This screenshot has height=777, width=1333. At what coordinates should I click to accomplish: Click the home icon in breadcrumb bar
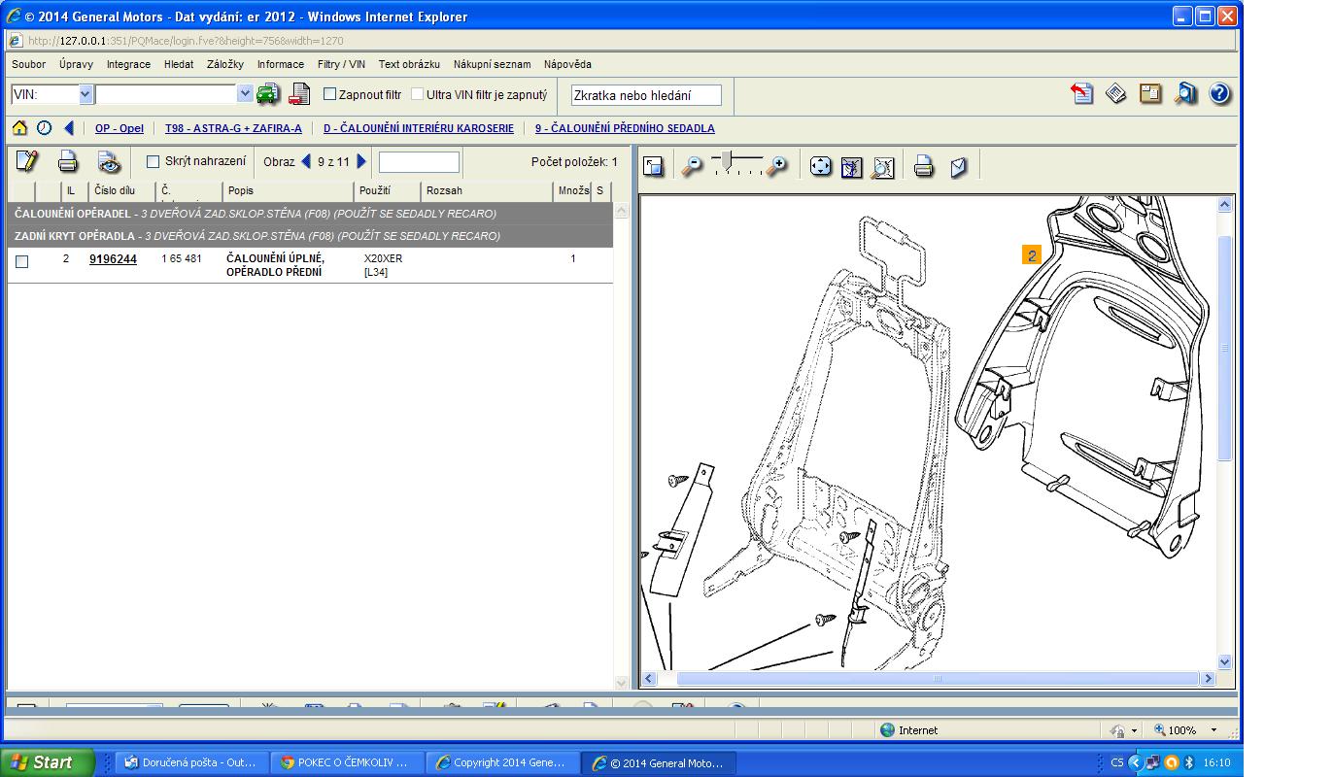19,128
